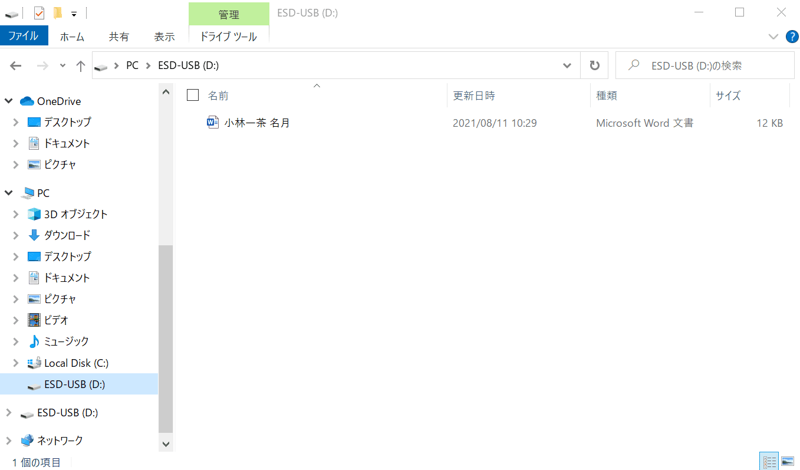Go back with the left arrow button
Image resolution: width=800 pixels, height=470 pixels.
click(x=16, y=65)
